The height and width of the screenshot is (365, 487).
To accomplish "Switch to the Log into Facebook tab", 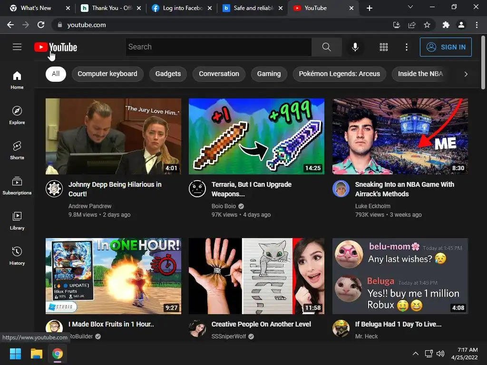I will [182, 8].
